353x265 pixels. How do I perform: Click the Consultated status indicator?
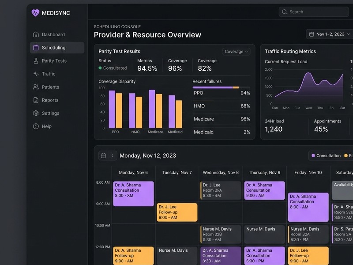pyautogui.click(x=113, y=68)
